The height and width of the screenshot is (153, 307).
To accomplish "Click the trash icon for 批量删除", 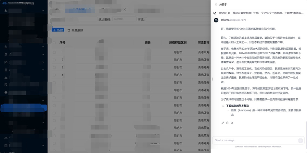I will [x=69, y=30].
